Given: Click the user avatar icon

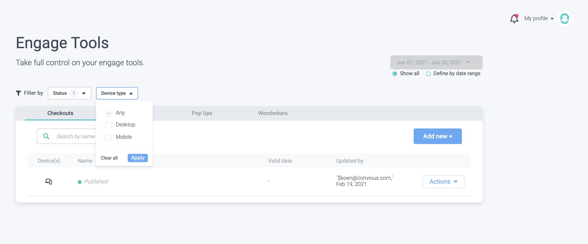Looking at the screenshot, I should (564, 19).
